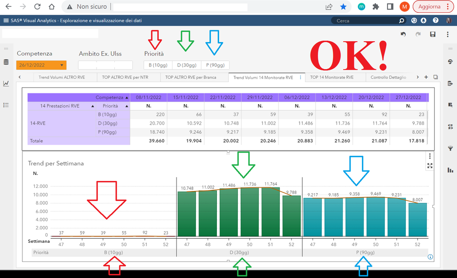Click the Cerca search field
The height and width of the screenshot is (278, 457).
click(366, 21)
